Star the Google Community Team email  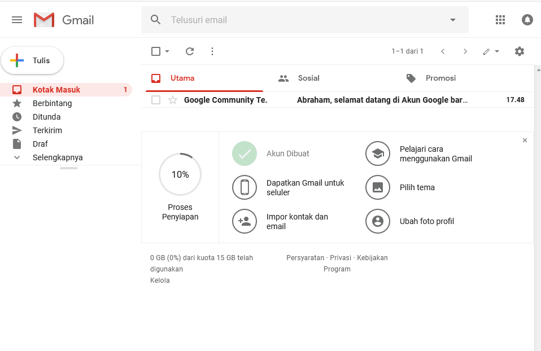pyautogui.click(x=172, y=100)
